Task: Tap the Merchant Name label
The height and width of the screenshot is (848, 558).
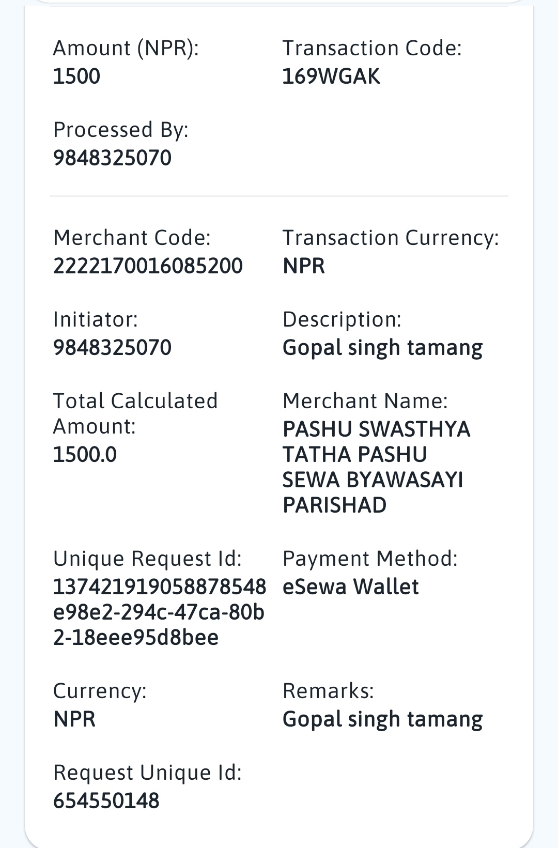Action: 365,402
